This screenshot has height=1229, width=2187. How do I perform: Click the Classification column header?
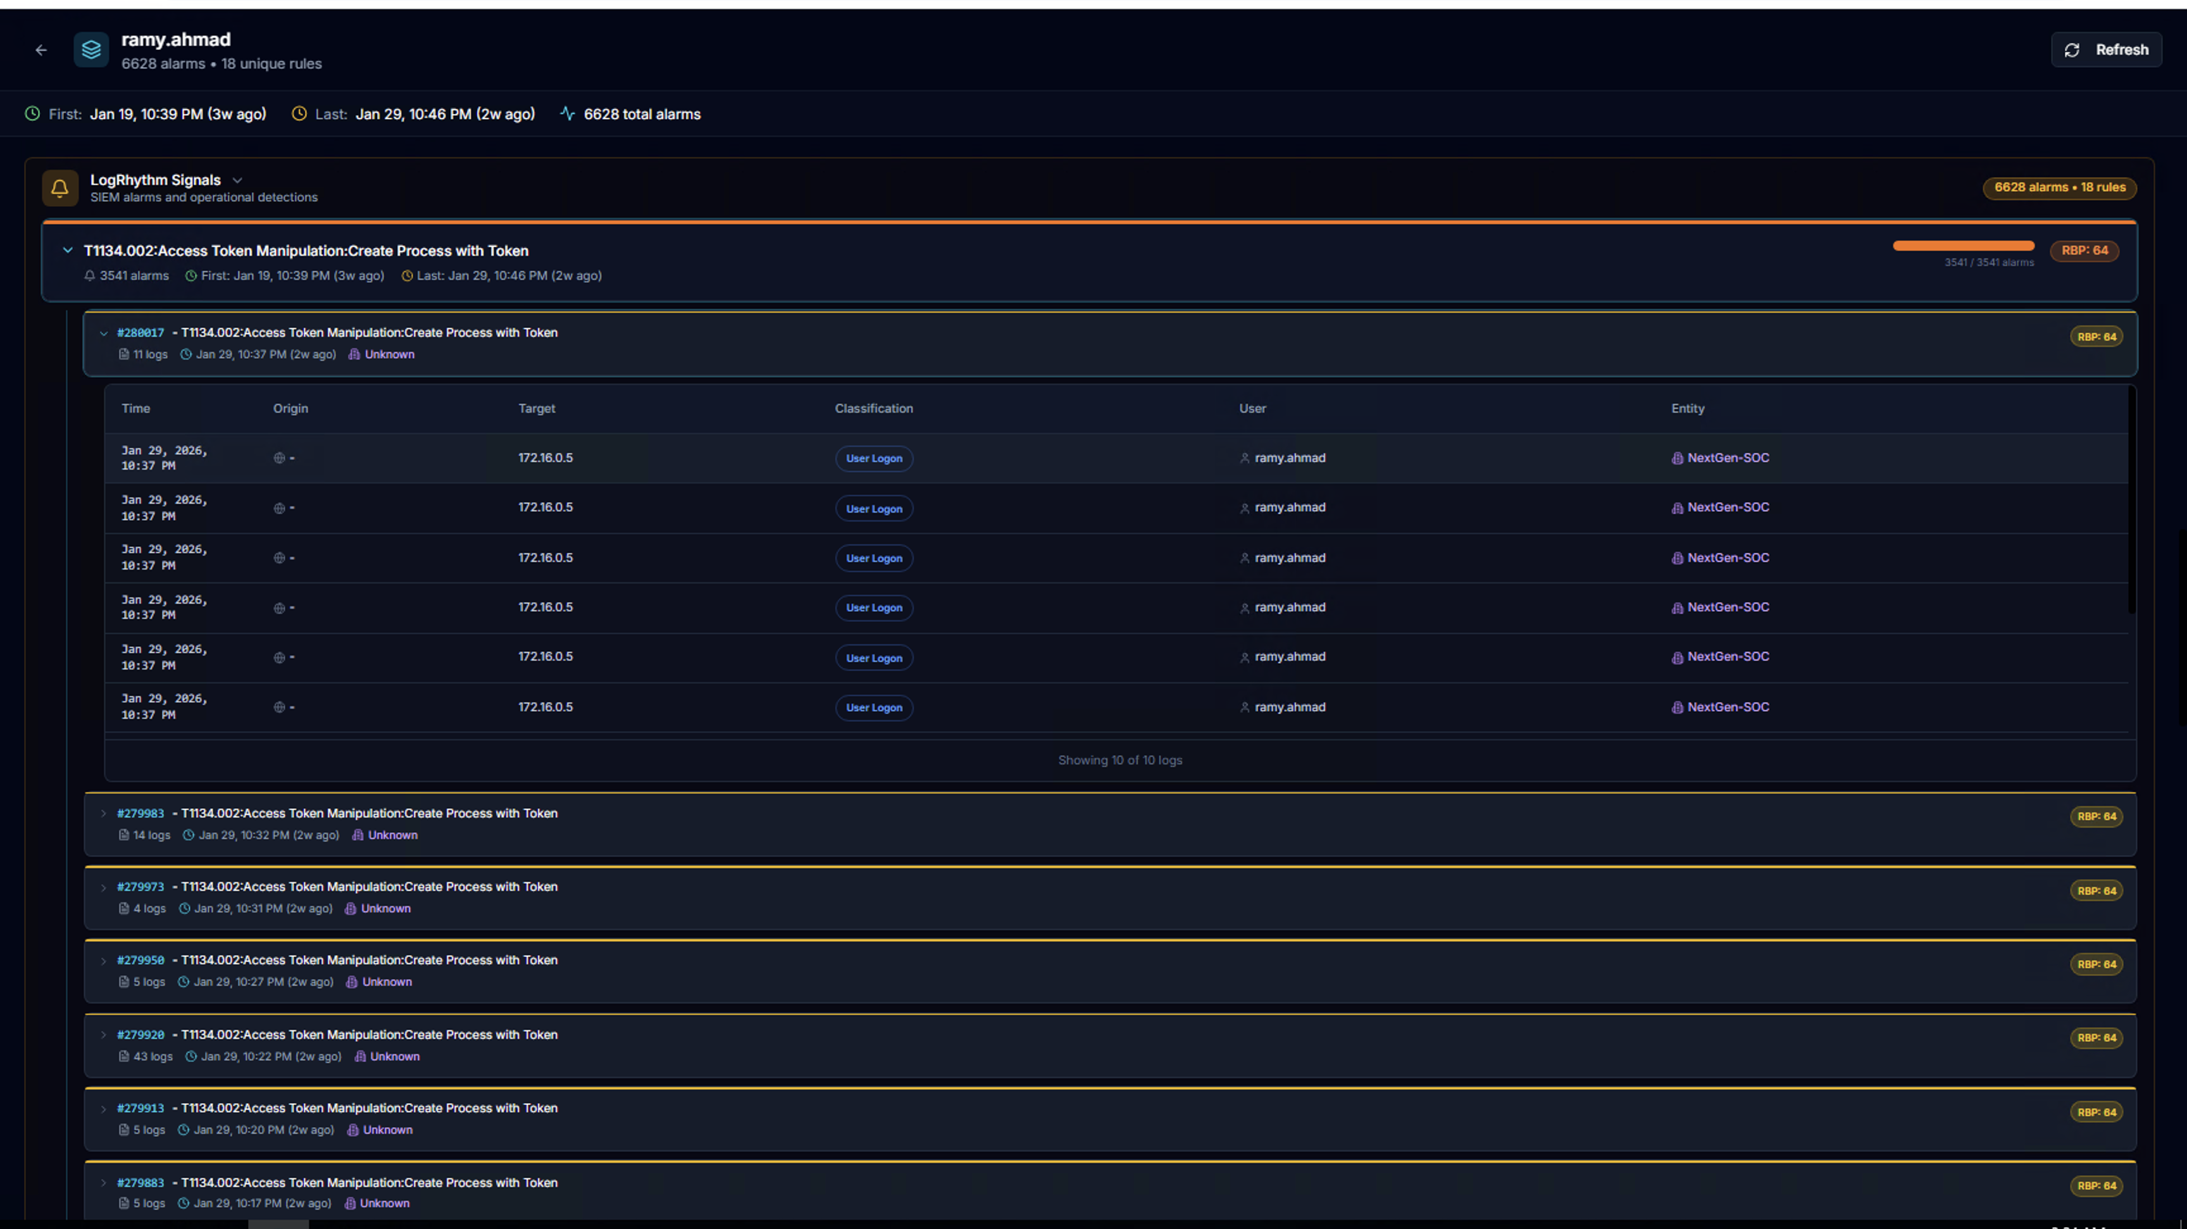coord(874,408)
